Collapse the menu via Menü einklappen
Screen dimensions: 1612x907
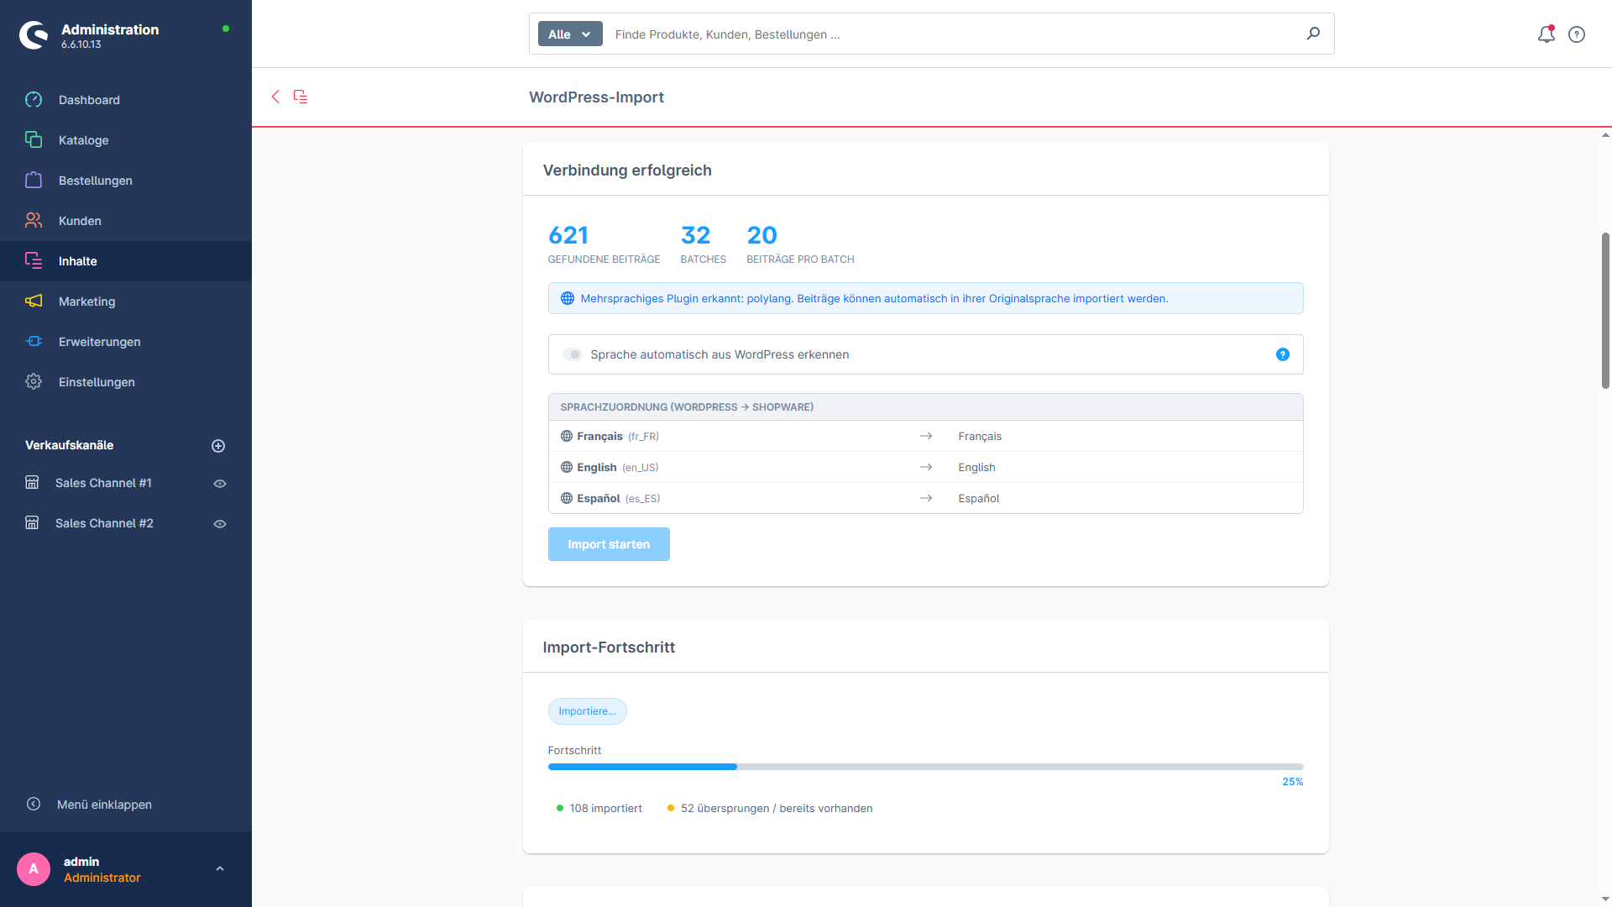[104, 805]
